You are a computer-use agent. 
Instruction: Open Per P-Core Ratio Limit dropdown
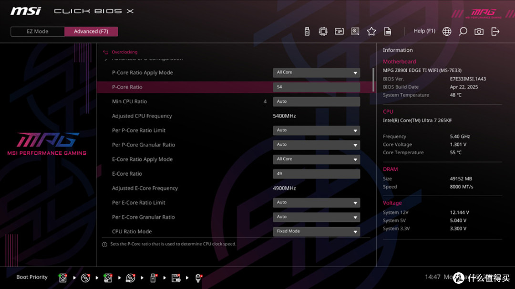click(316, 130)
